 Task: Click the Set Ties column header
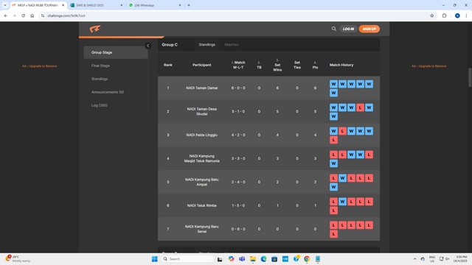pyautogui.click(x=297, y=65)
